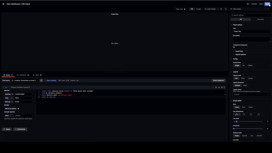272x153 pixels.
Task: Add a new Query button
Action: click(x=7, y=129)
